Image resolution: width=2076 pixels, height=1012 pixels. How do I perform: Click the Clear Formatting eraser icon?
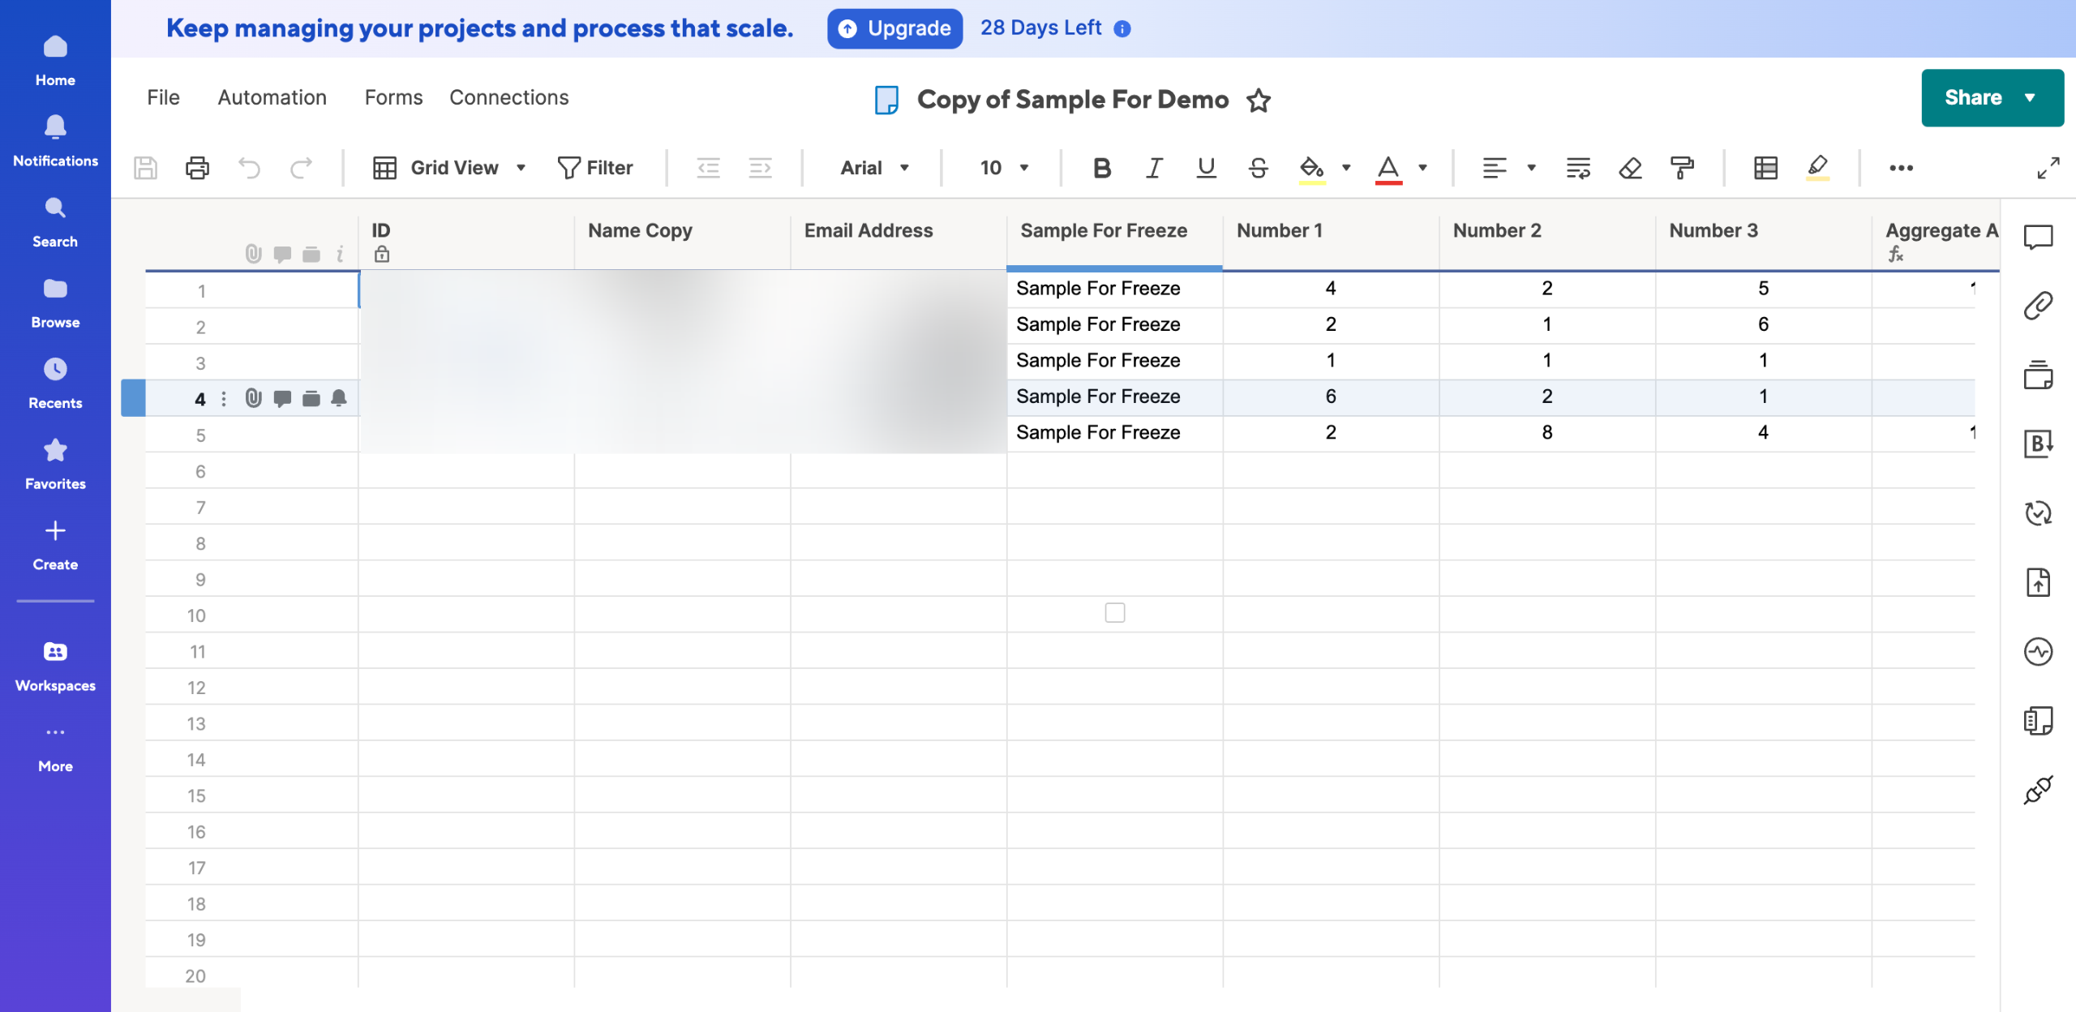tap(1630, 168)
